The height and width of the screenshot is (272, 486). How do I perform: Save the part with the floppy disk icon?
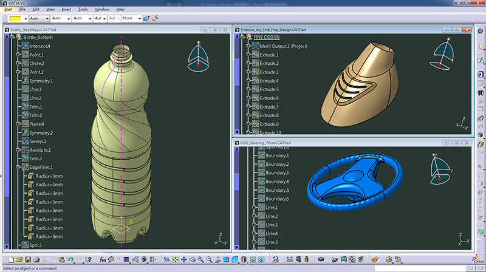[29, 260]
